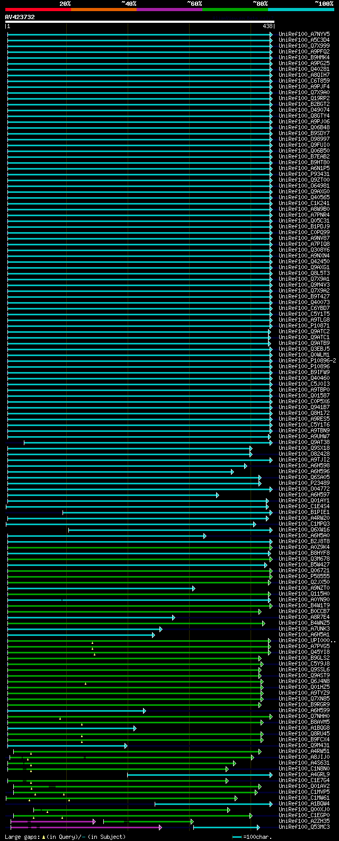The height and width of the screenshot is (841, 339).
Task: Select label UniRef100_A4GRL9
Action: pos(304,774)
